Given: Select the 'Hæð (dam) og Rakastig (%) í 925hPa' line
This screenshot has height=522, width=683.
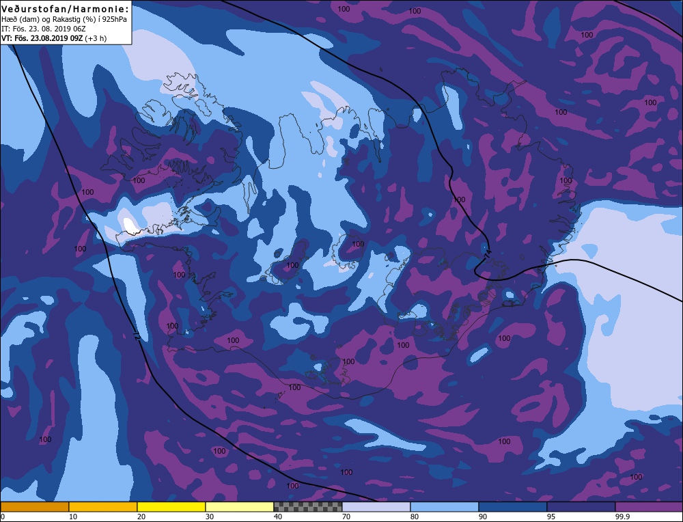Looking at the screenshot, I should point(64,20).
